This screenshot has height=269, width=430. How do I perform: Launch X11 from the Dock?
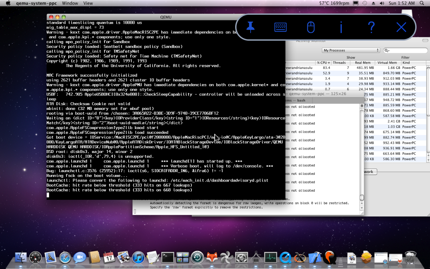(300, 258)
